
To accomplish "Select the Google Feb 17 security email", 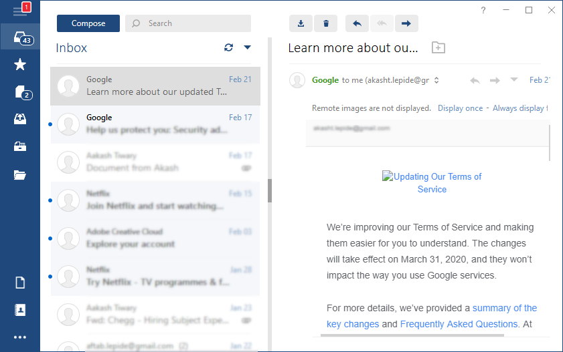I will coord(155,124).
